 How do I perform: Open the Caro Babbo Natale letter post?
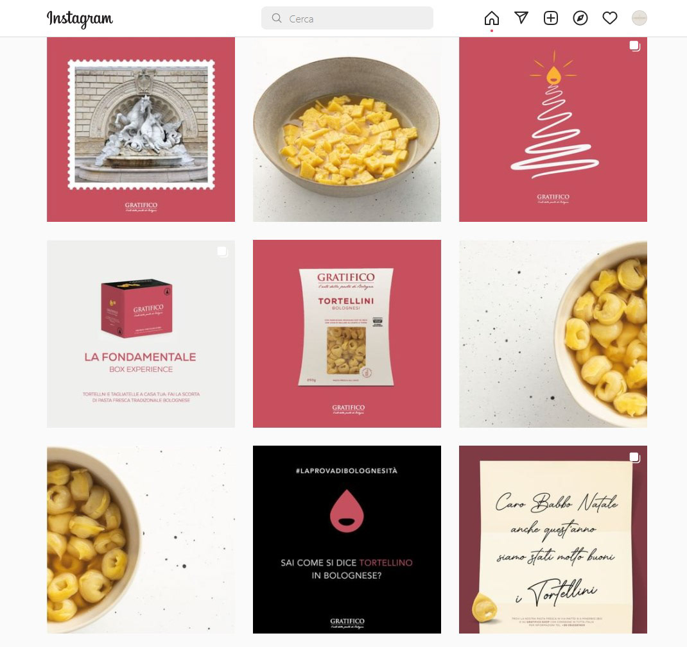(553, 539)
